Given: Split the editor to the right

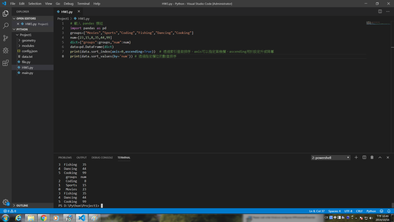Looking at the screenshot, I should [380, 12].
